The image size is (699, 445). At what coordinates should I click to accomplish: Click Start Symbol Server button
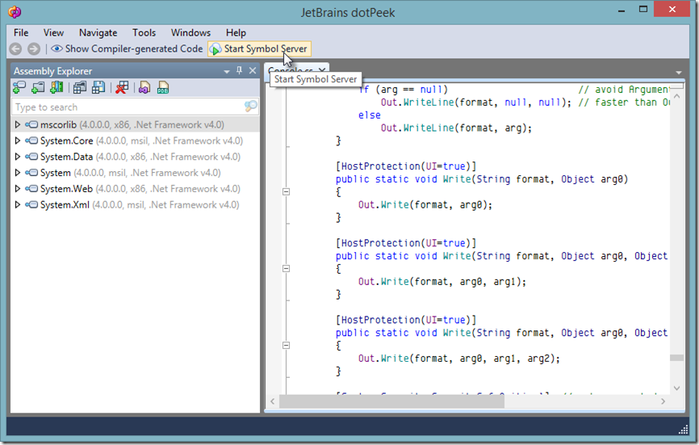(x=258, y=49)
